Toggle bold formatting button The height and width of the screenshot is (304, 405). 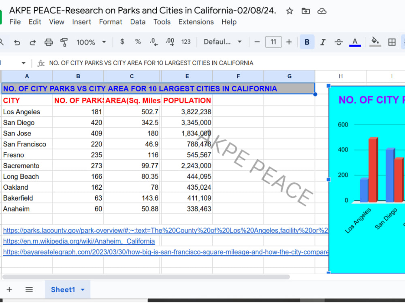(307, 42)
